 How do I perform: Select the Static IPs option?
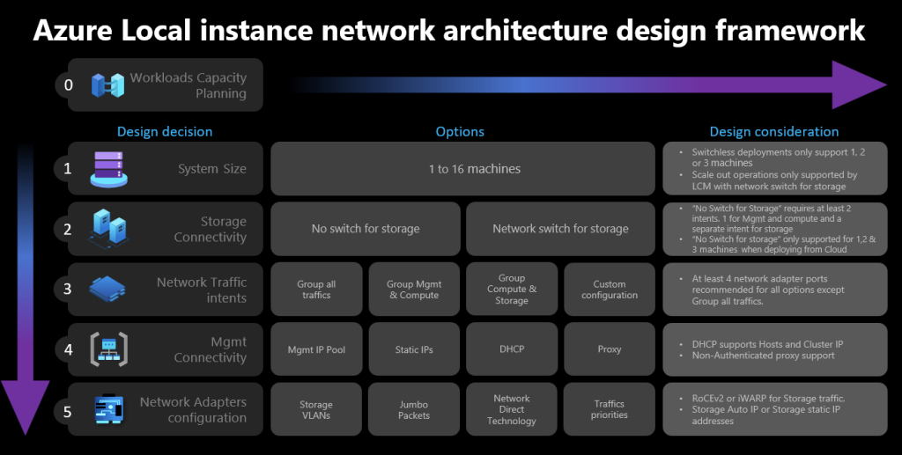[414, 349]
